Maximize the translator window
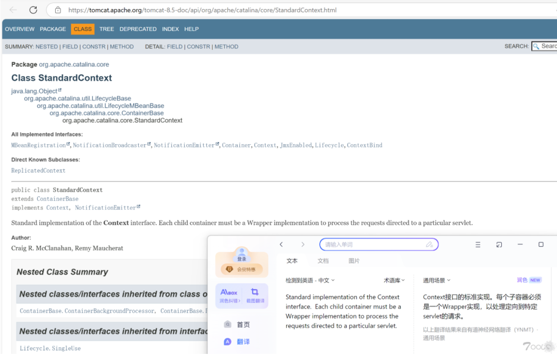This screenshot has height=357, width=557. click(x=541, y=245)
